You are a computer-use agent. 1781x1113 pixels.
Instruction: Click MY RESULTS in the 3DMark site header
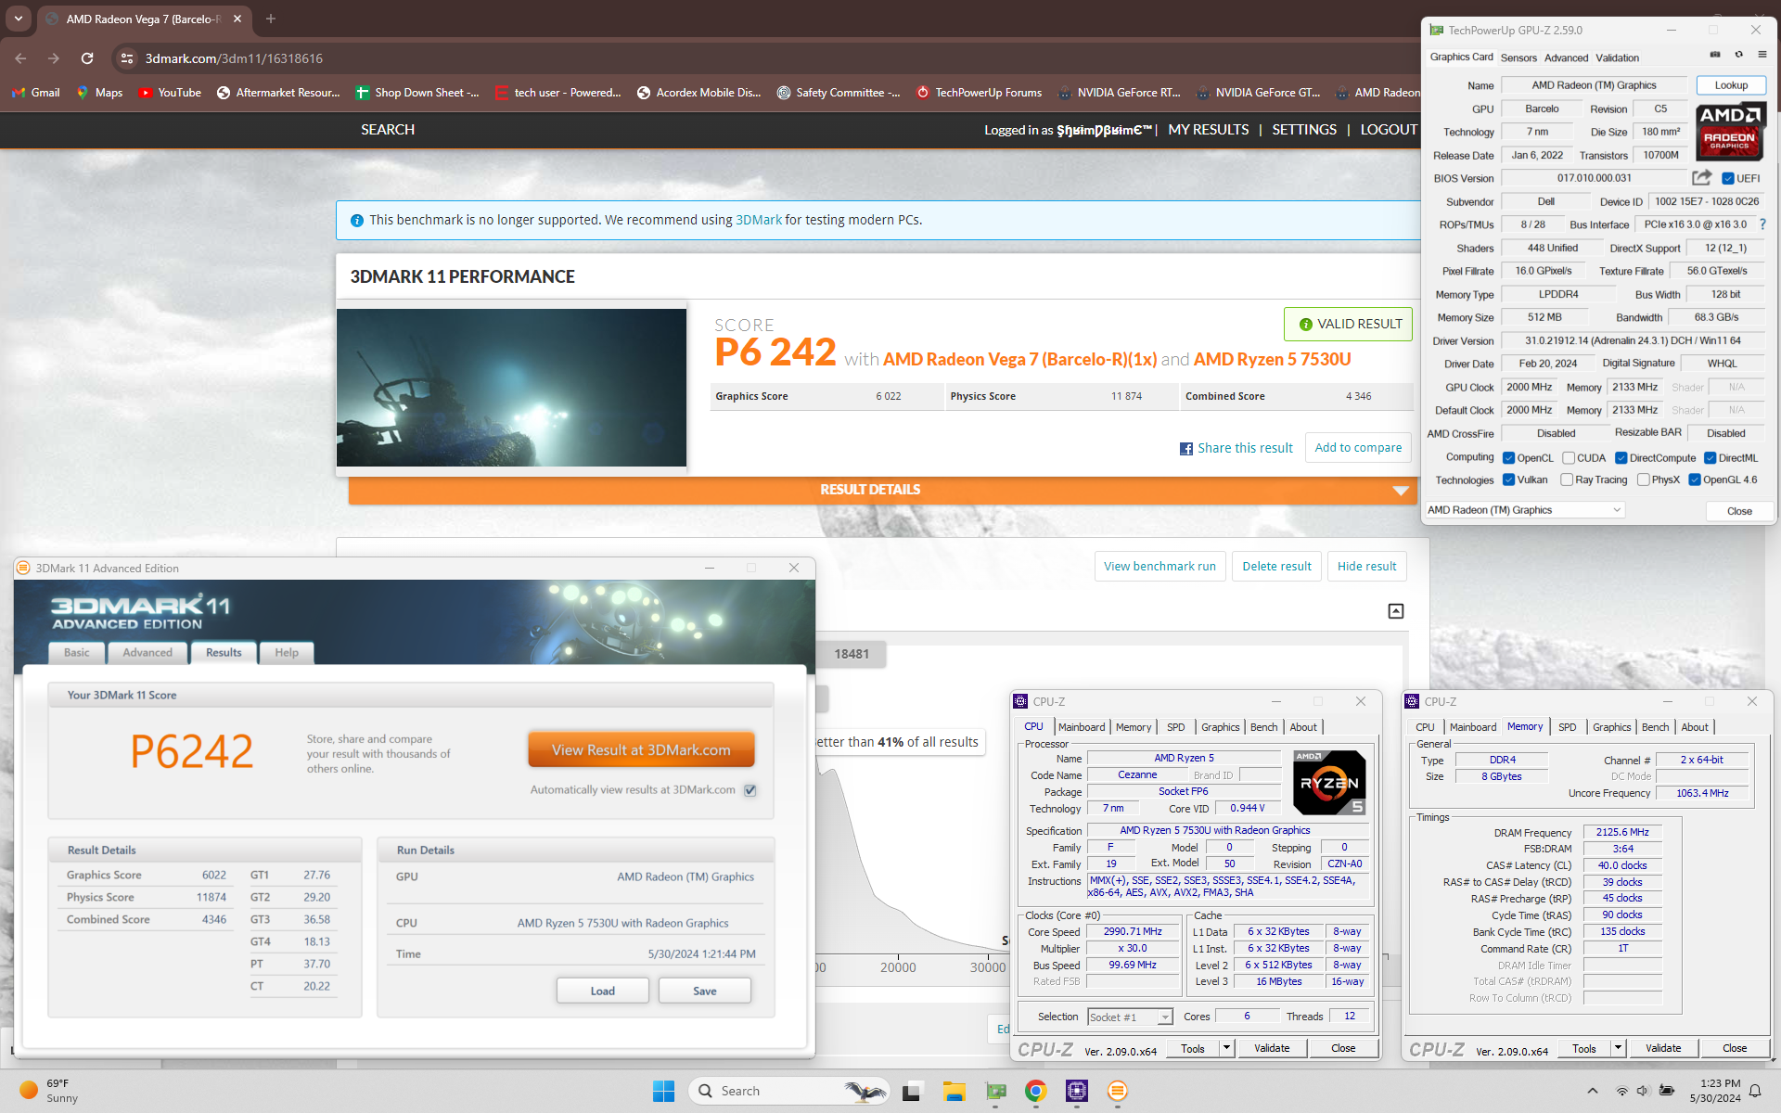click(1208, 130)
